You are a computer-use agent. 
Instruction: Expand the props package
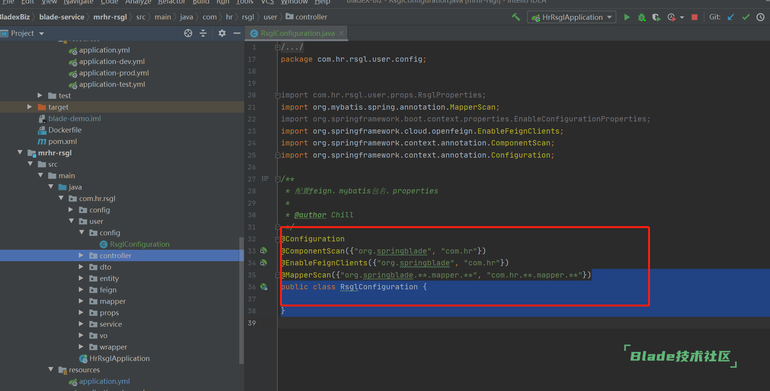click(81, 312)
